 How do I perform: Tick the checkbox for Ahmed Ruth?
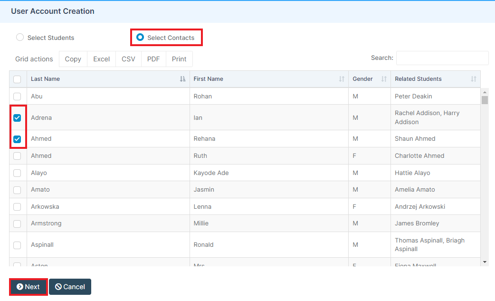coord(18,156)
